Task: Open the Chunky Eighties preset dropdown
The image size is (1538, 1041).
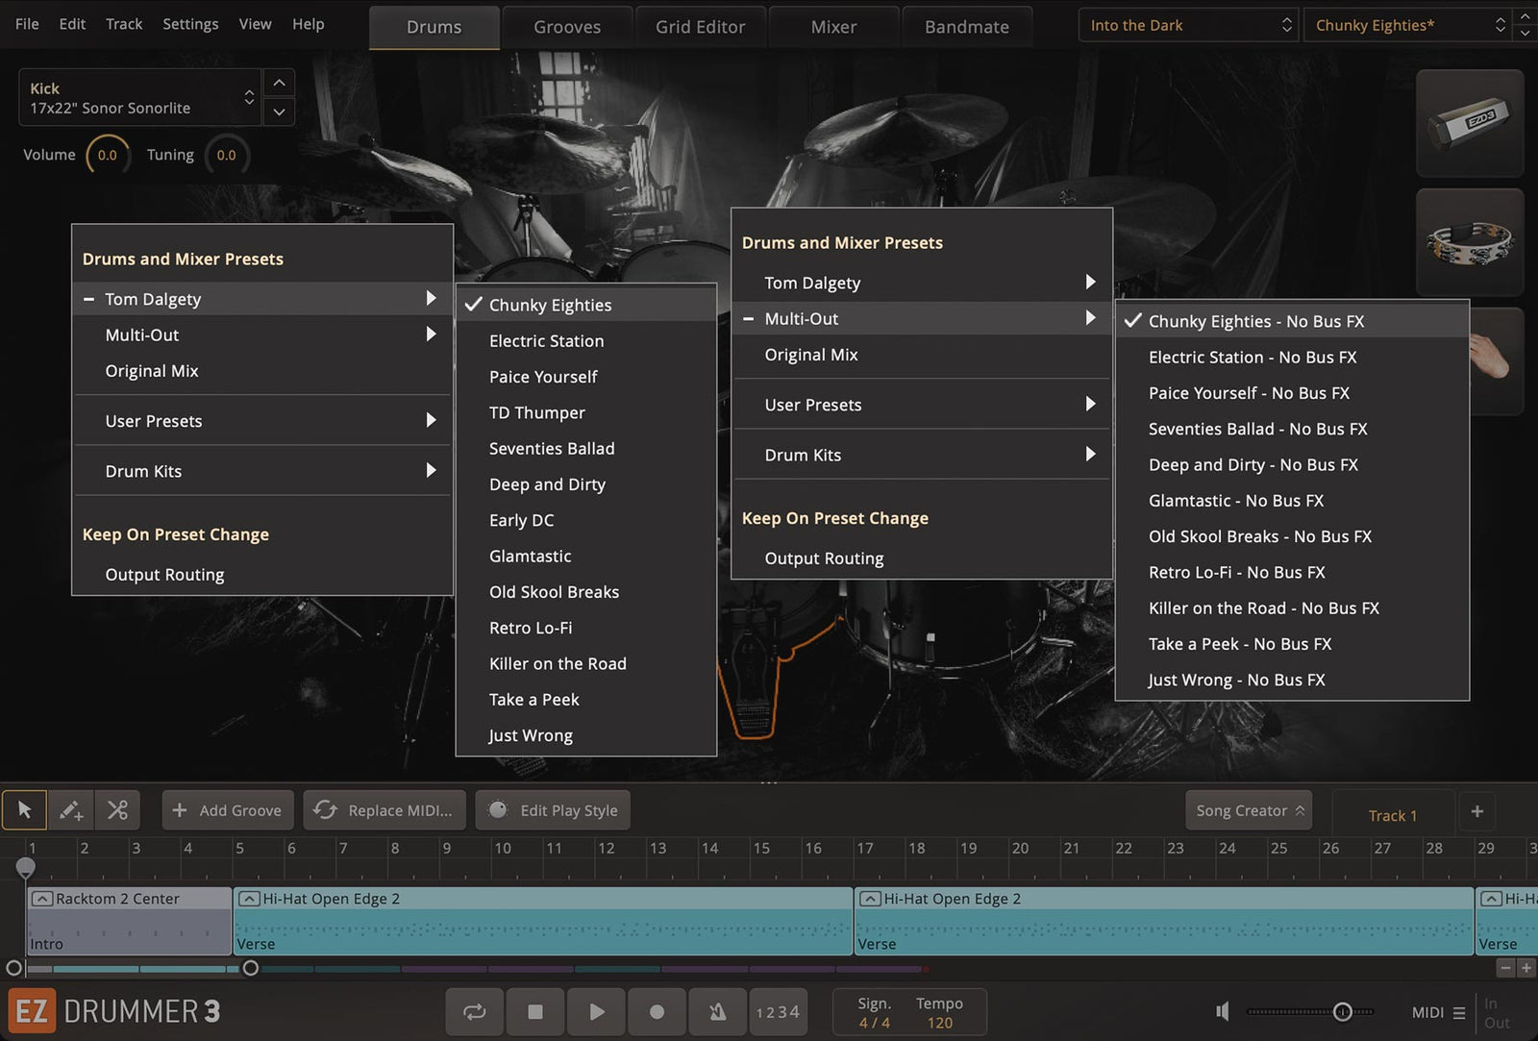Action: (1408, 25)
